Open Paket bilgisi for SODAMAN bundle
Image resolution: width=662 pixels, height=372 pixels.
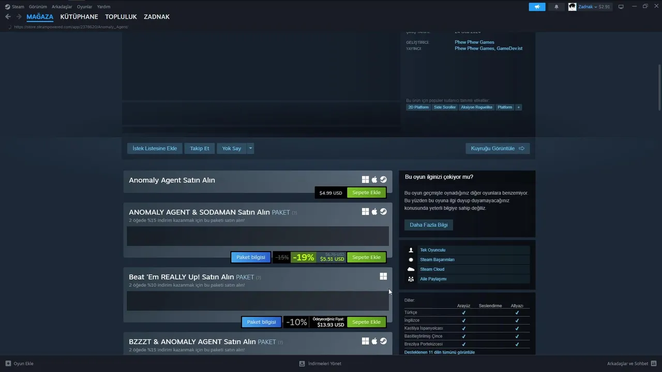point(251,257)
